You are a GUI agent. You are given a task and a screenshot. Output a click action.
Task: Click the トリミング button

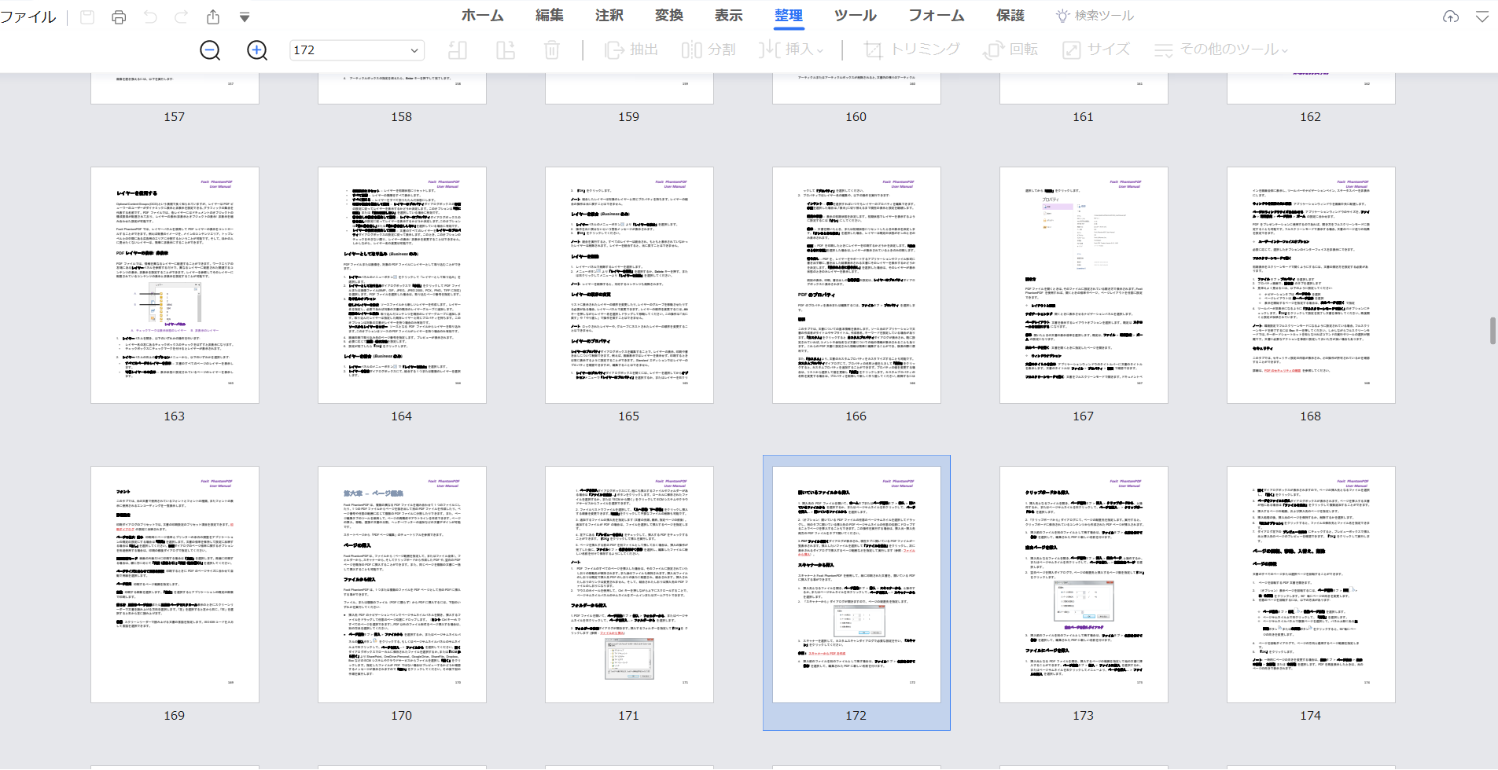pos(912,49)
